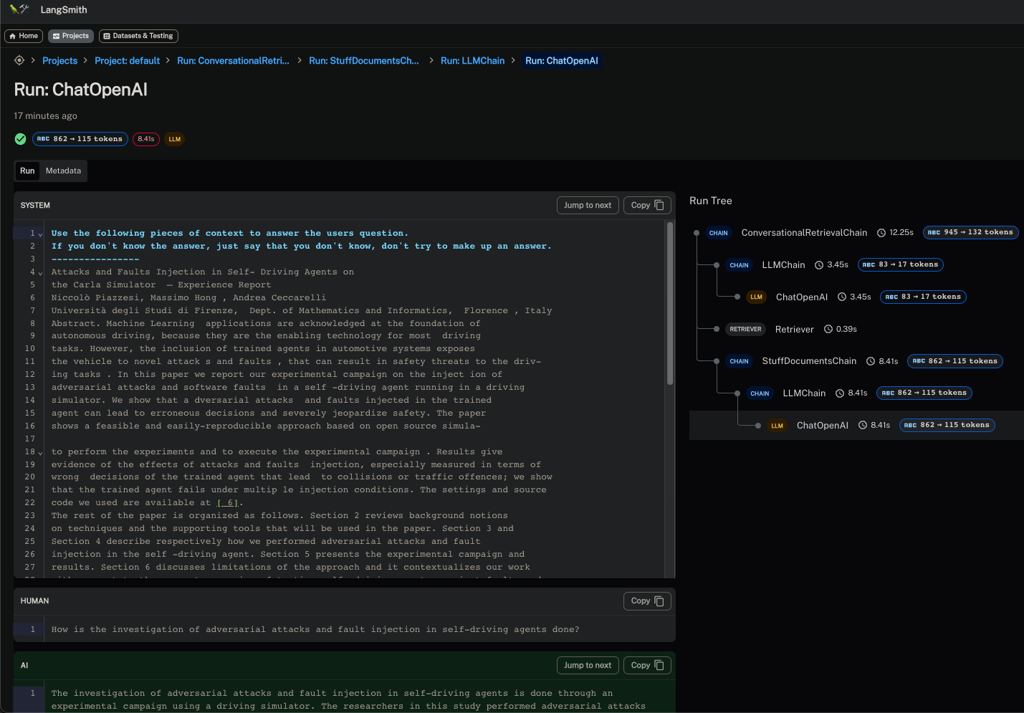Click clock icon of ChatOpenAI 8.41s row

pyautogui.click(x=863, y=426)
